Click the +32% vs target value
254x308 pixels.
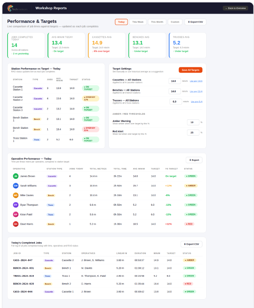click(x=169, y=224)
